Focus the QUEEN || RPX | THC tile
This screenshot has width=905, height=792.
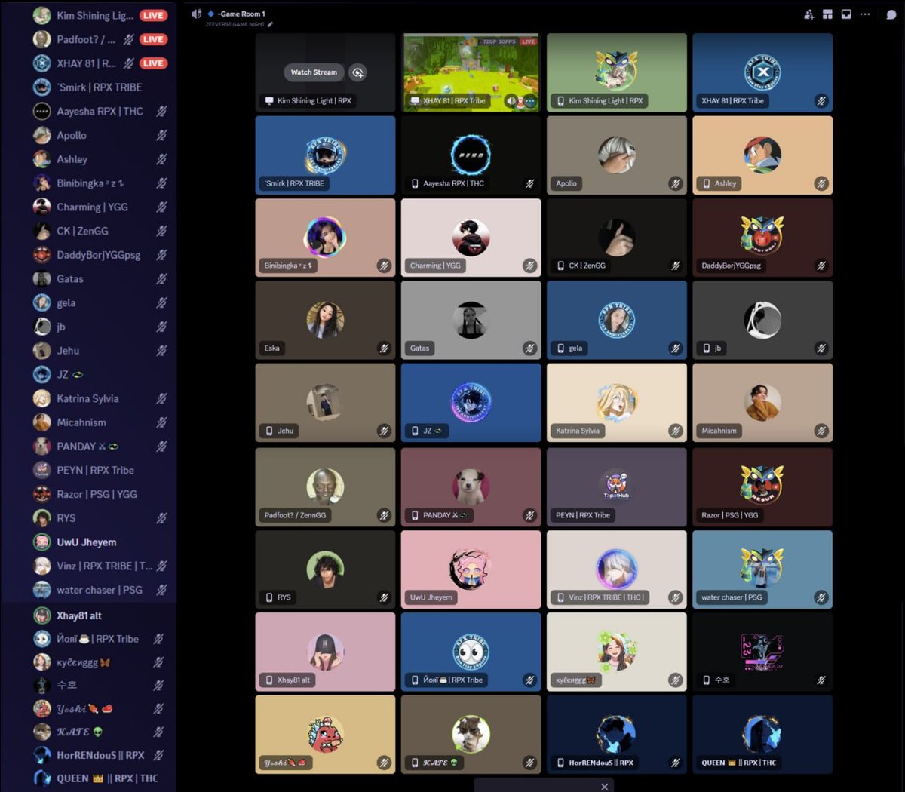762,735
